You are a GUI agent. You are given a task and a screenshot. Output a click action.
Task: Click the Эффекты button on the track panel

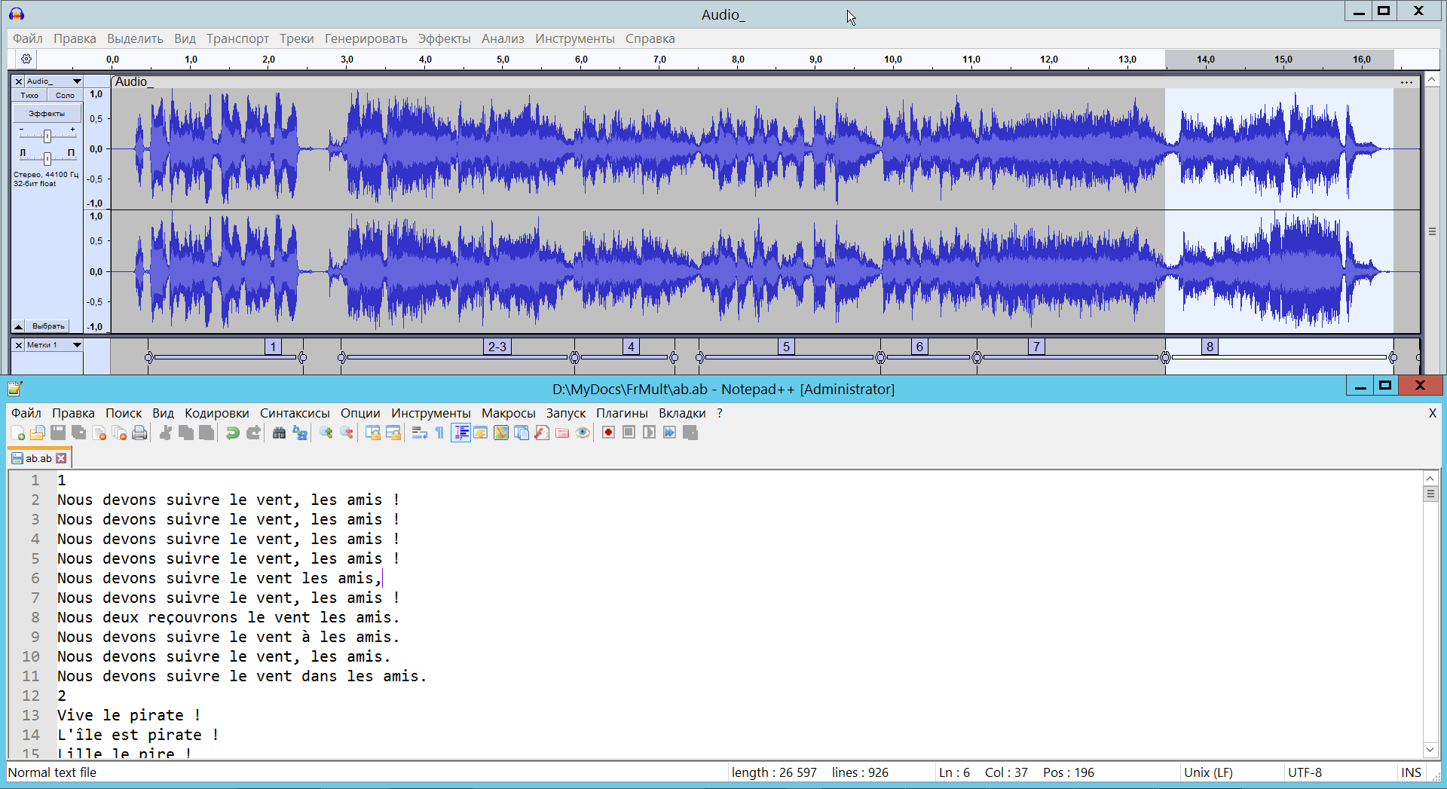click(x=47, y=114)
